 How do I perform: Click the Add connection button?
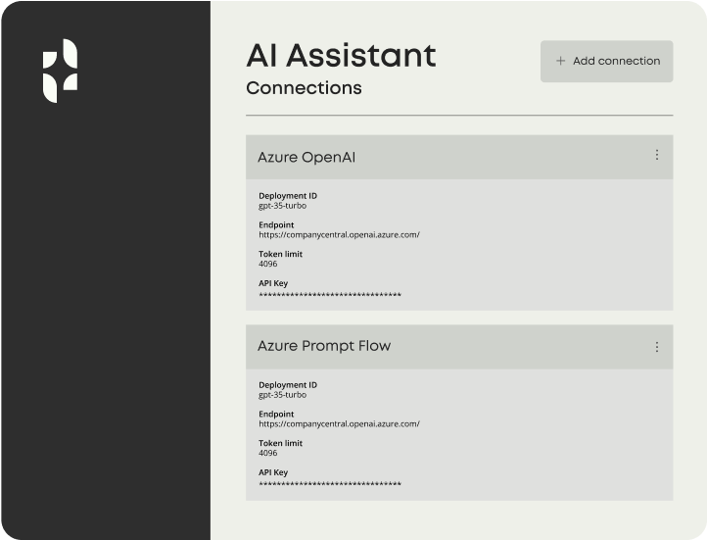pyautogui.click(x=606, y=62)
